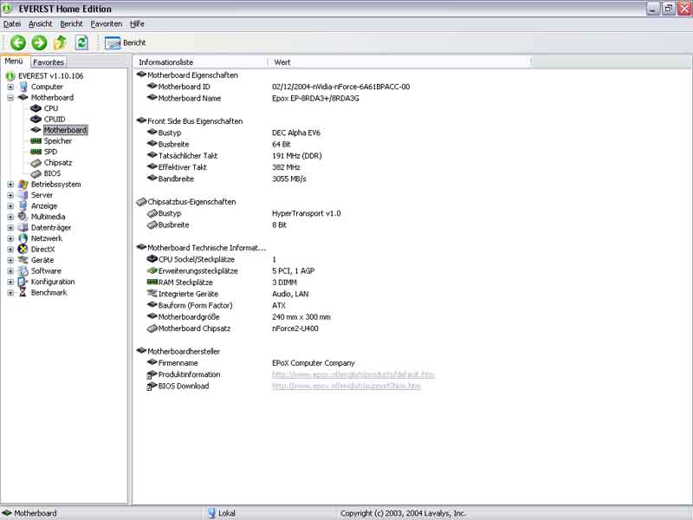Switch to the Favorites tab

(49, 62)
